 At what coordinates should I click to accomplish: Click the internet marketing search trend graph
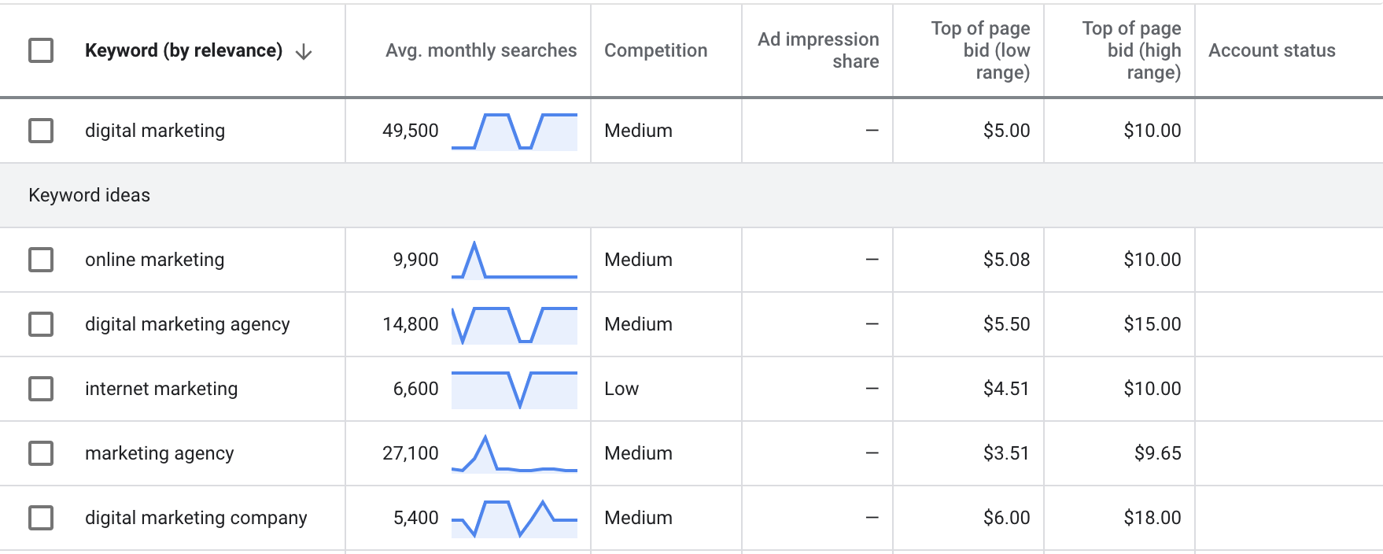pyautogui.click(x=514, y=390)
